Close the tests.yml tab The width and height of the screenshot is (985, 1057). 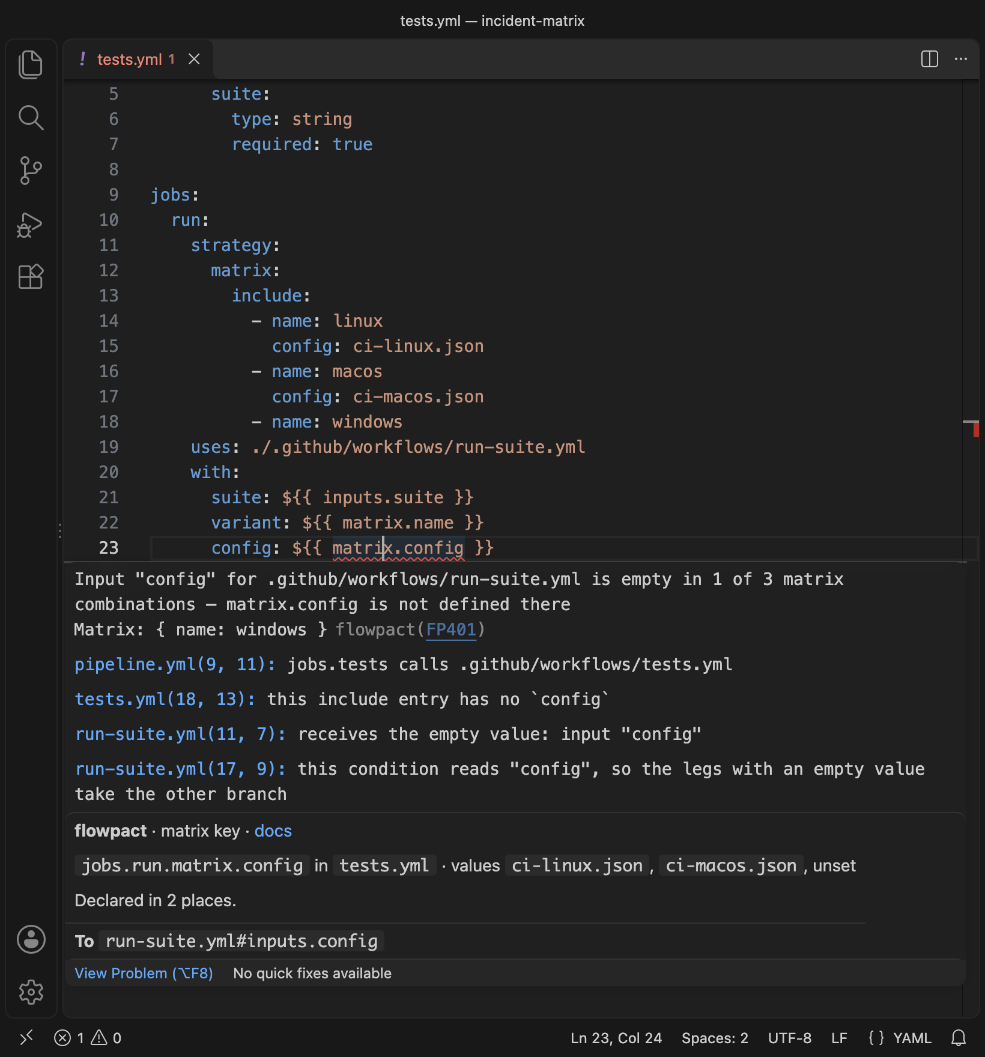194,59
